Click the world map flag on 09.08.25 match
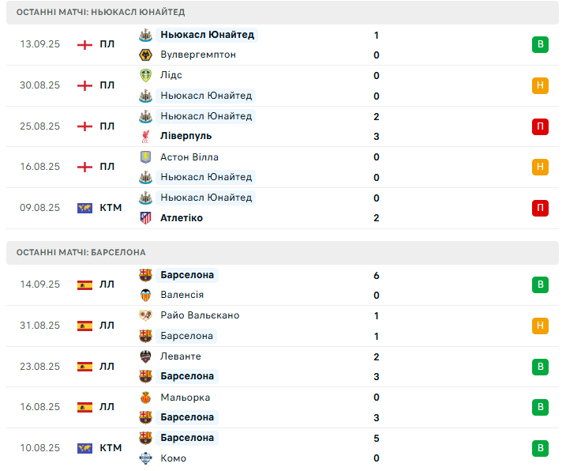The height and width of the screenshot is (471, 566). pos(84,208)
